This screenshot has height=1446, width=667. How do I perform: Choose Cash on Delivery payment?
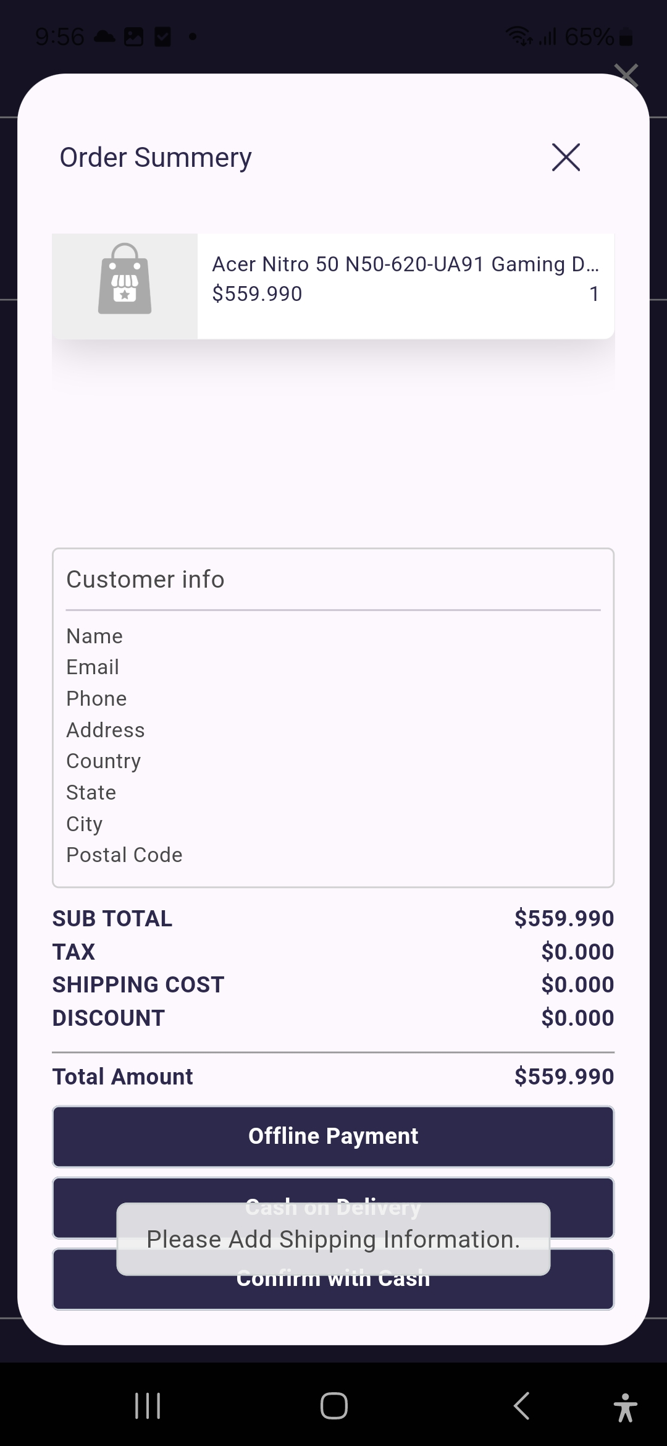(x=333, y=1208)
